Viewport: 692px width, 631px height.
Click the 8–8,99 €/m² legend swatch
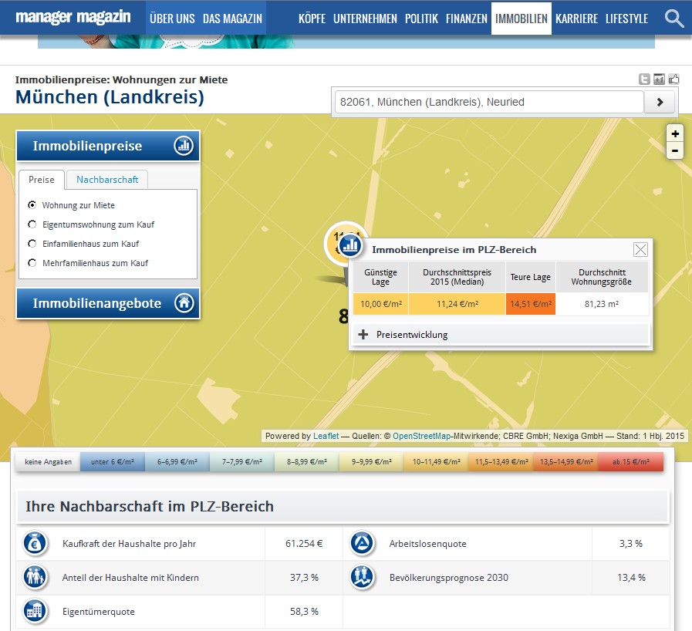(307, 461)
